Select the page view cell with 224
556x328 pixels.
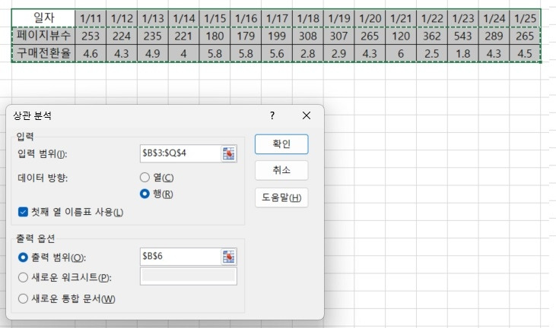[122, 36]
